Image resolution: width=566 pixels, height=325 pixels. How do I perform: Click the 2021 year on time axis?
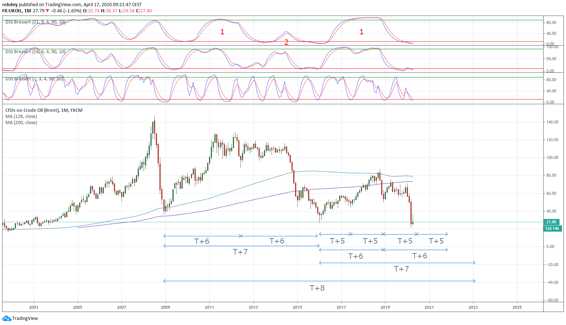click(x=429, y=307)
